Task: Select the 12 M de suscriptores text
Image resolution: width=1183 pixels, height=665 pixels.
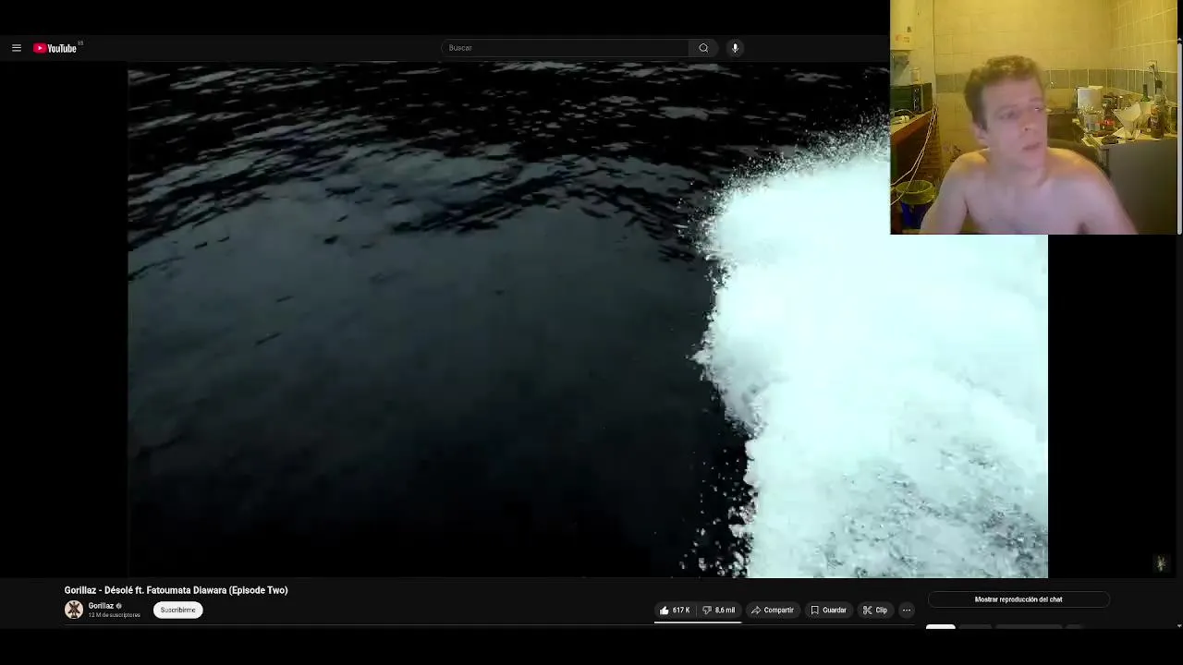Action: [x=115, y=615]
